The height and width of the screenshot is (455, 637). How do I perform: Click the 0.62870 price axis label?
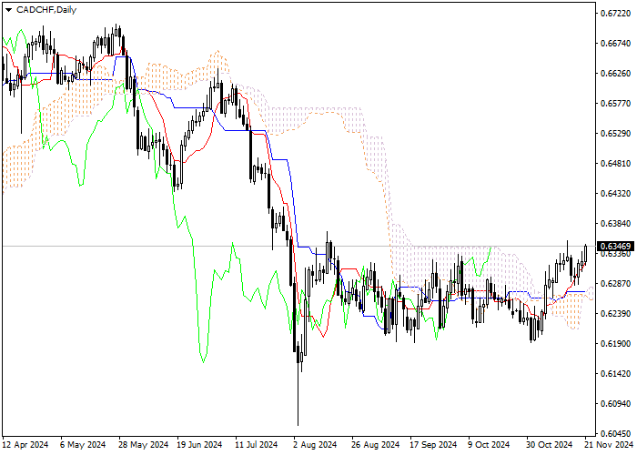pyautogui.click(x=615, y=284)
